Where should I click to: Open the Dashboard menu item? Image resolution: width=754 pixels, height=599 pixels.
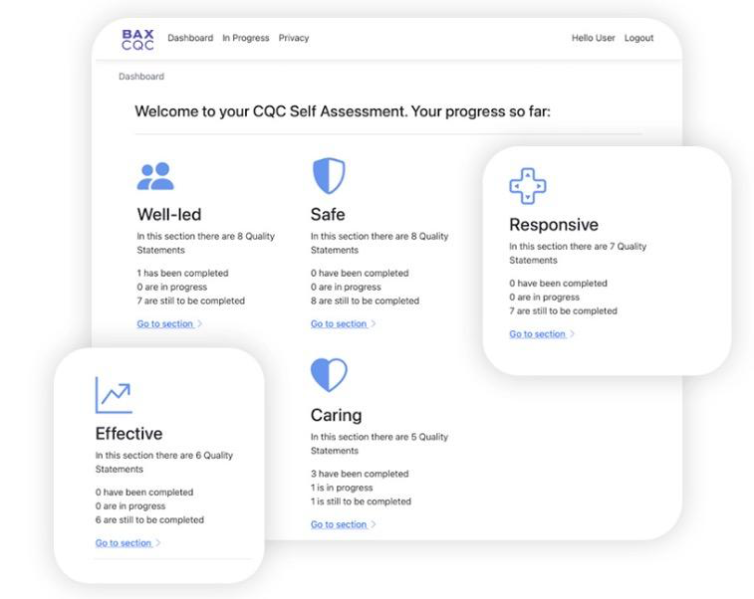click(x=190, y=39)
